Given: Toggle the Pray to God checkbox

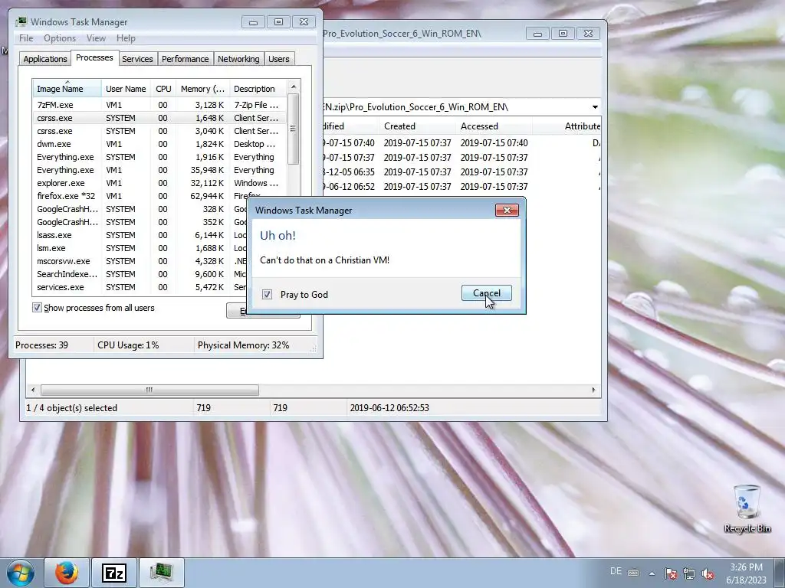Looking at the screenshot, I should pyautogui.click(x=267, y=295).
